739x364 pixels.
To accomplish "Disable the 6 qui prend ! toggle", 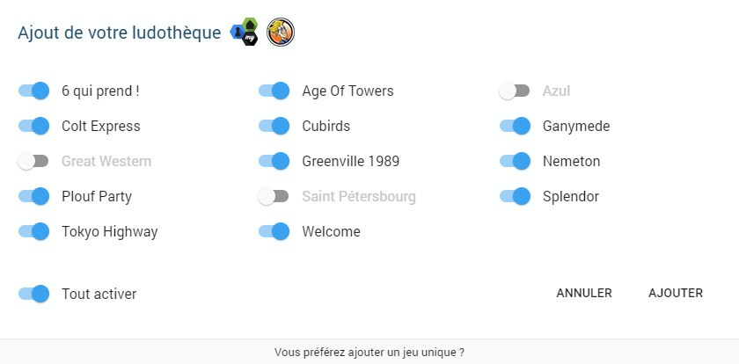I will click(x=34, y=91).
